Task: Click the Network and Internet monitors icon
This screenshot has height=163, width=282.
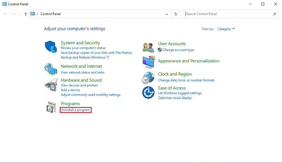Action: pos(51,69)
